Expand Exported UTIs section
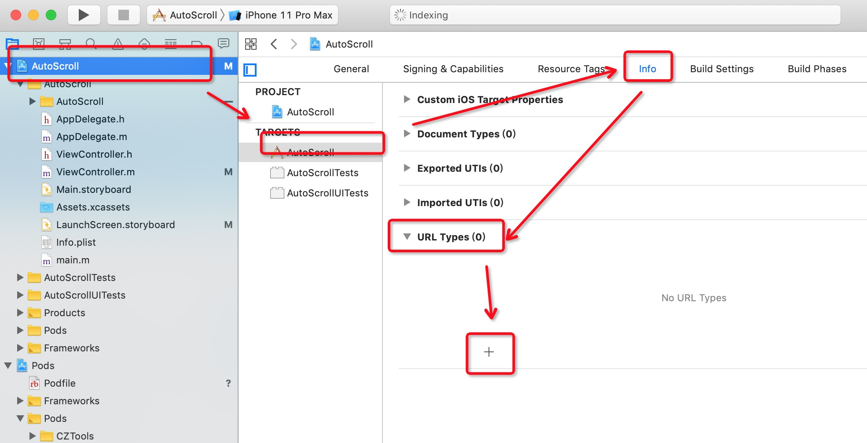Screen dimensions: 867x443 point(407,168)
